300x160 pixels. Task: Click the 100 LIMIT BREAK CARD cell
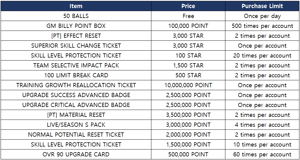click(76, 75)
